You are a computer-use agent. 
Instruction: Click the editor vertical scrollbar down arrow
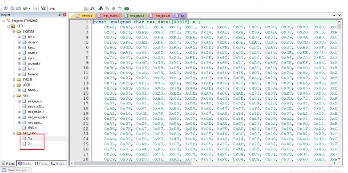339,158
